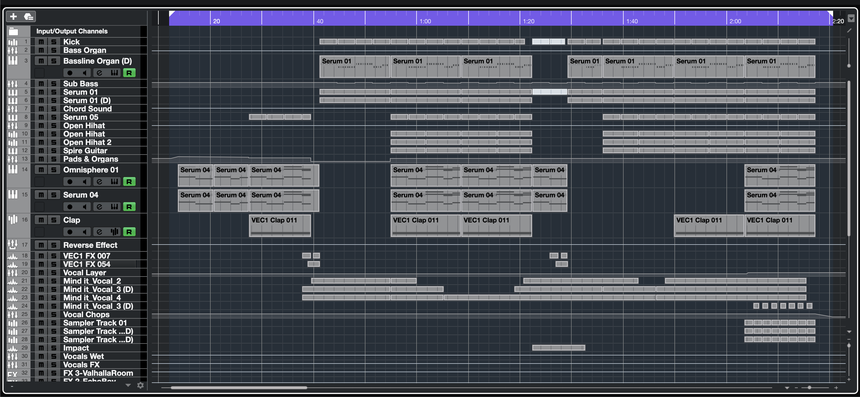Open edit channel settings for Serum 04 track

100,207
